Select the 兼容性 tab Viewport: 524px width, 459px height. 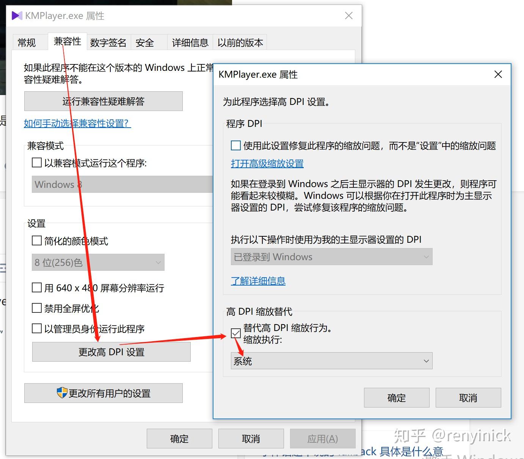[x=67, y=41]
